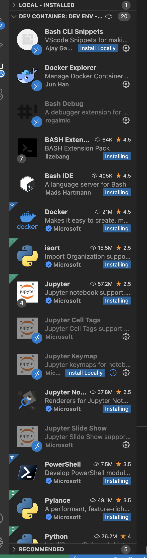This screenshot has height=558, width=147.
Task: Expand the RECOMMENDED section
Action: (x=14, y=549)
